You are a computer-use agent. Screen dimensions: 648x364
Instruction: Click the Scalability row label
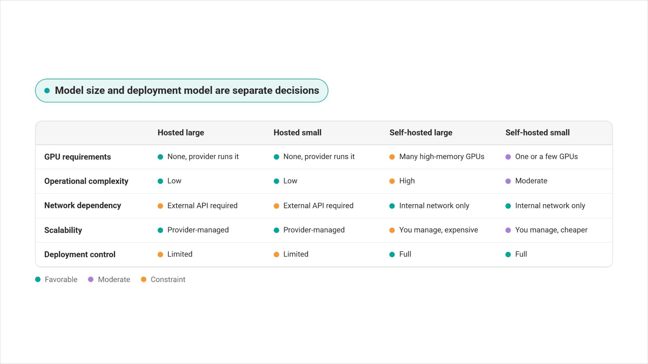pos(63,230)
